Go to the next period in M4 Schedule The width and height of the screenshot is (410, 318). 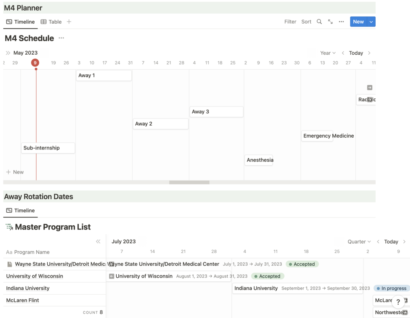[369, 53]
